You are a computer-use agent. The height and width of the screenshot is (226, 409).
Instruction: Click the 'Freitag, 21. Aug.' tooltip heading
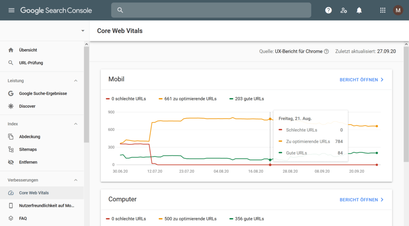[x=295, y=119]
